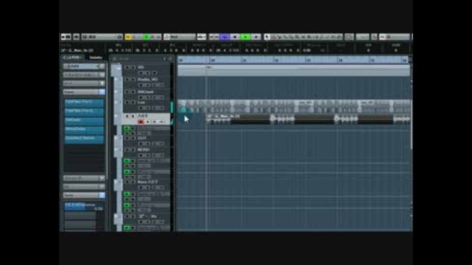Select the Radio_VO track
The height and width of the screenshot is (265, 472).
click(x=147, y=79)
